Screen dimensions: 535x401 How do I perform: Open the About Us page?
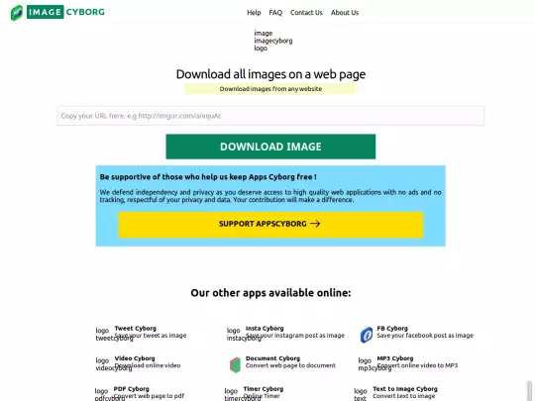click(x=345, y=13)
